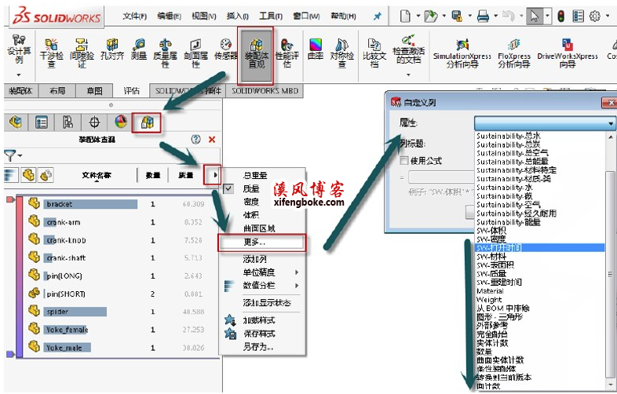Launch SimulationXpress 分析向导

click(x=462, y=53)
